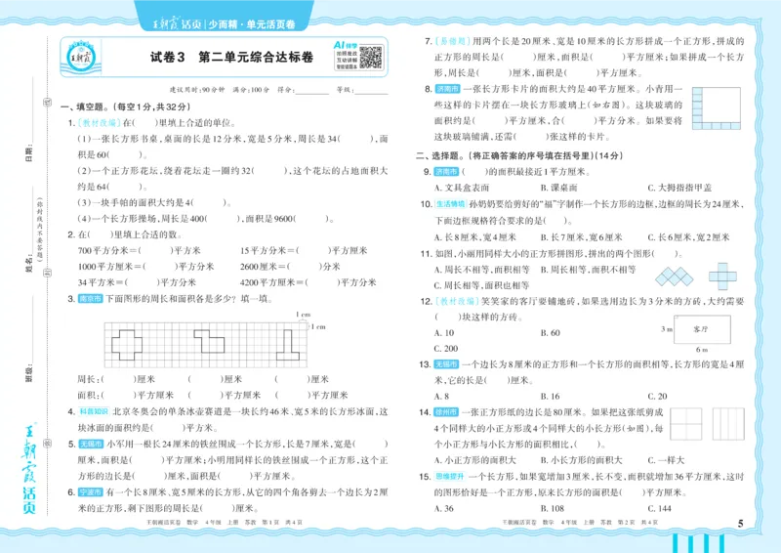The image size is (781, 553).
Task: Click the 等级 blank line
Action: click(x=371, y=90)
